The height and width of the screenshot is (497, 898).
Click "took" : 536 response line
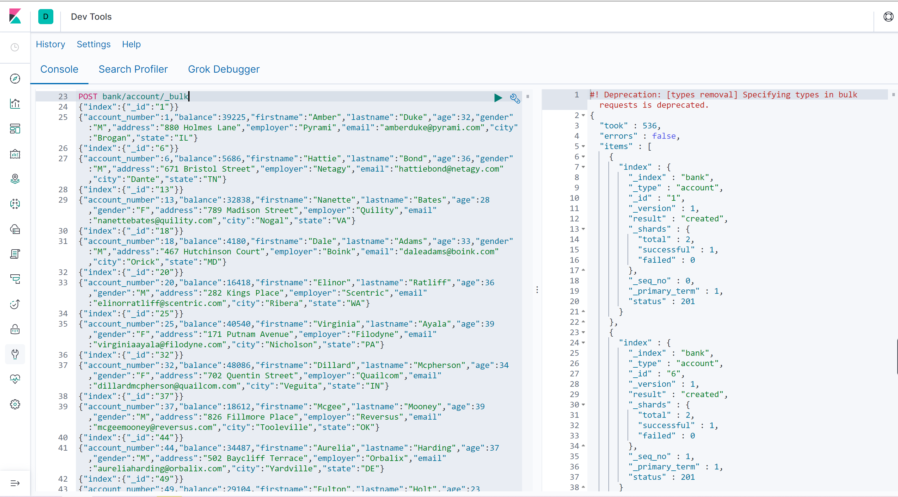630,126
